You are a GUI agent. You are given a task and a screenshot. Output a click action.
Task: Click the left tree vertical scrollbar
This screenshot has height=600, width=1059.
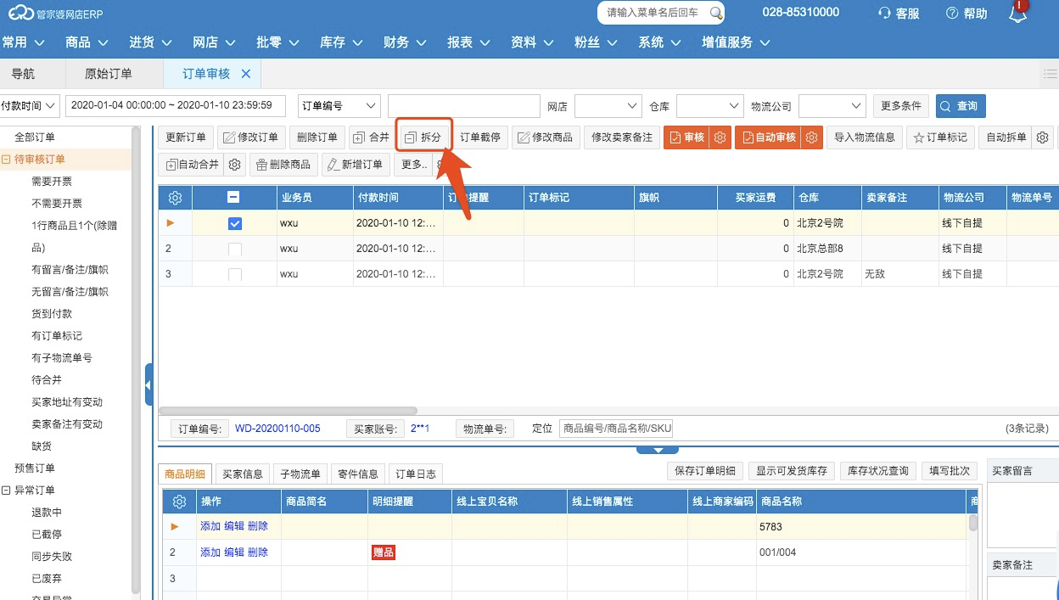click(136, 361)
